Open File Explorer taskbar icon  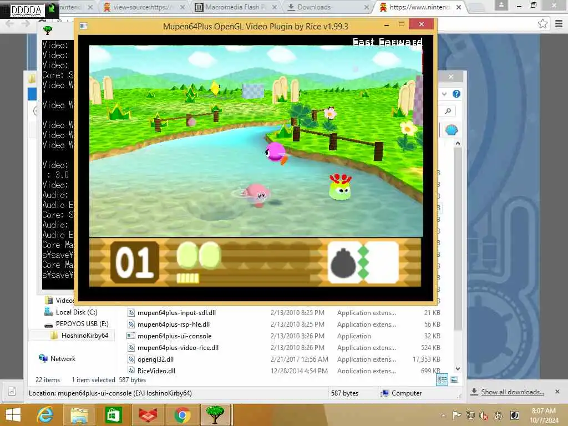coord(79,415)
